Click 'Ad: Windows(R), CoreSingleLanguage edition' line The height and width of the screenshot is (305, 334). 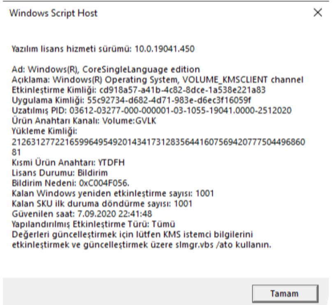106,69
